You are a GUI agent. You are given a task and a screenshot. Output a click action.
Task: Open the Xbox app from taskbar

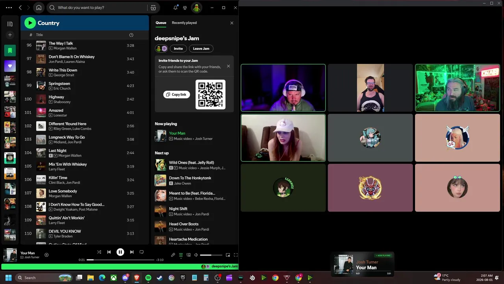(114, 278)
